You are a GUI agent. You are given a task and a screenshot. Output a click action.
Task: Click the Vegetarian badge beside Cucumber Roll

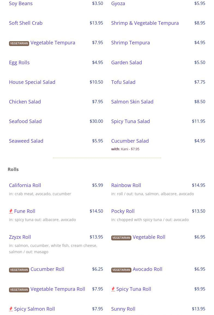point(19,270)
